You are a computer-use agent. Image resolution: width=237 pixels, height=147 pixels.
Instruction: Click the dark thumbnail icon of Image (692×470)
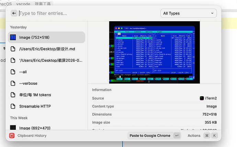[x=13, y=127]
